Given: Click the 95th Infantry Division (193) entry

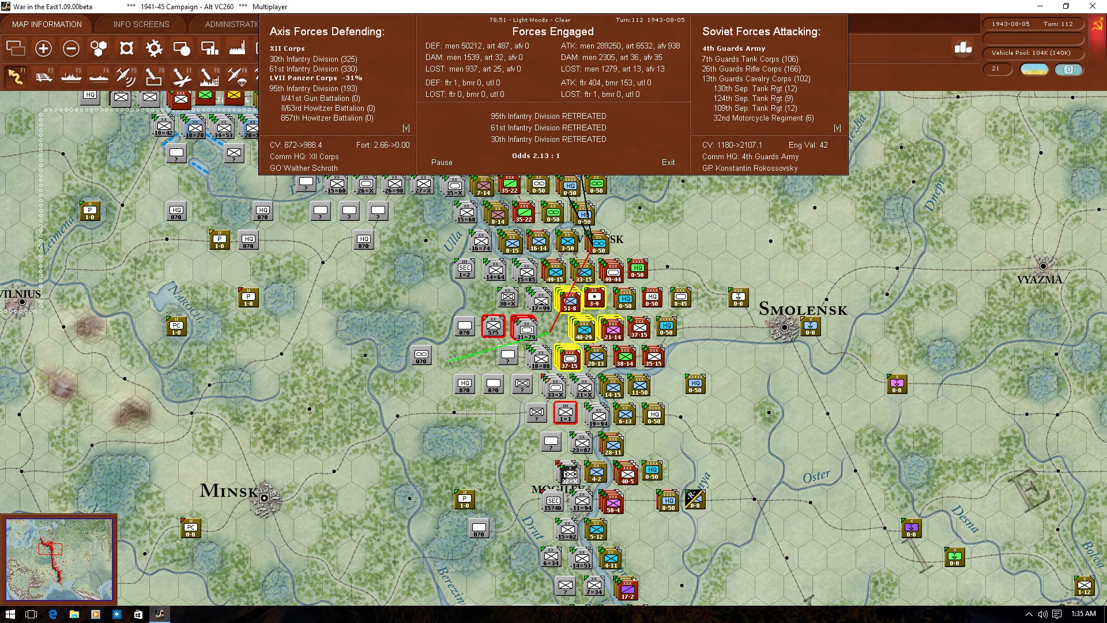Looking at the screenshot, I should [313, 89].
